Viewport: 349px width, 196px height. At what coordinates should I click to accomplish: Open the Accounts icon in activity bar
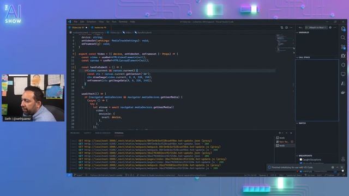coord(343,159)
